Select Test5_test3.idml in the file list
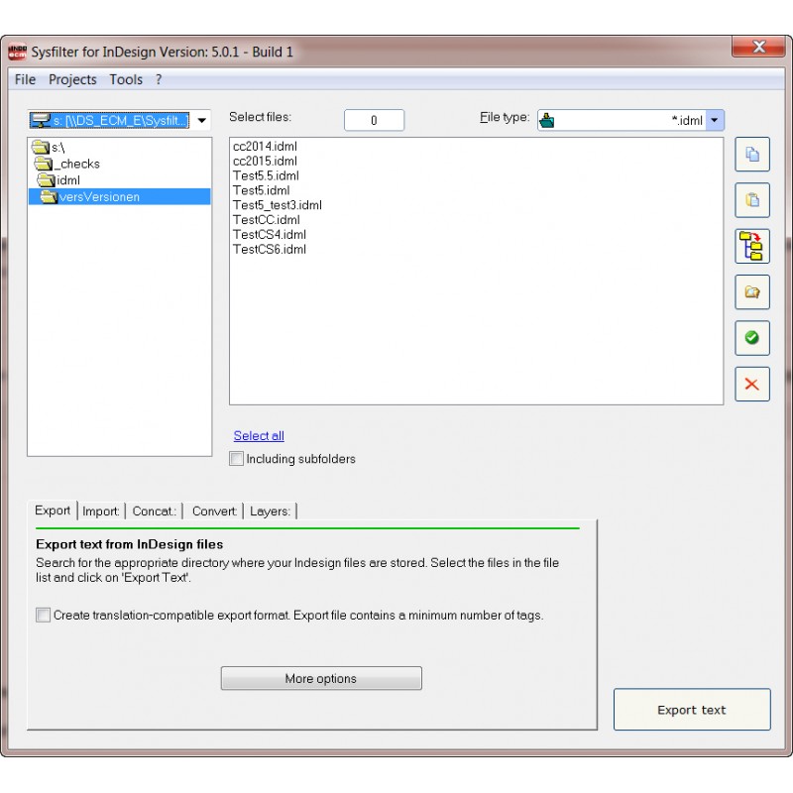Image resolution: width=793 pixels, height=793 pixels. click(x=278, y=205)
